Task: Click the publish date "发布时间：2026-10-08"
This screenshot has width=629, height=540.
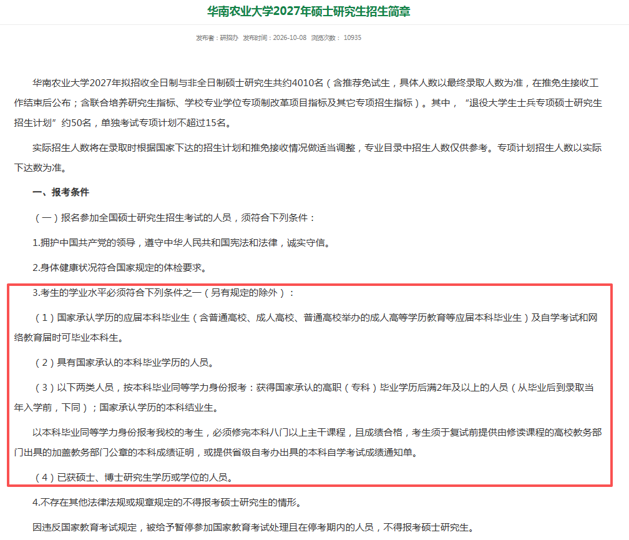Action: point(275,37)
